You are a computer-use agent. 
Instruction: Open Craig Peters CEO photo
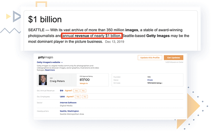(x=43, y=80)
